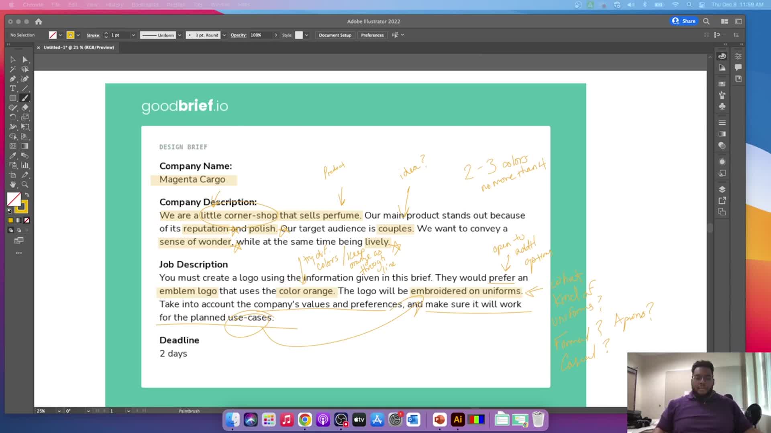The height and width of the screenshot is (433, 771).
Task: Click the yellow stroke color swatch
Action: pyautogui.click(x=70, y=35)
